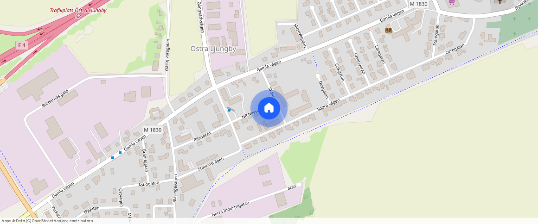538x224 pixels.
Task: Click the Östra Ljungby town label
Action: point(213,49)
